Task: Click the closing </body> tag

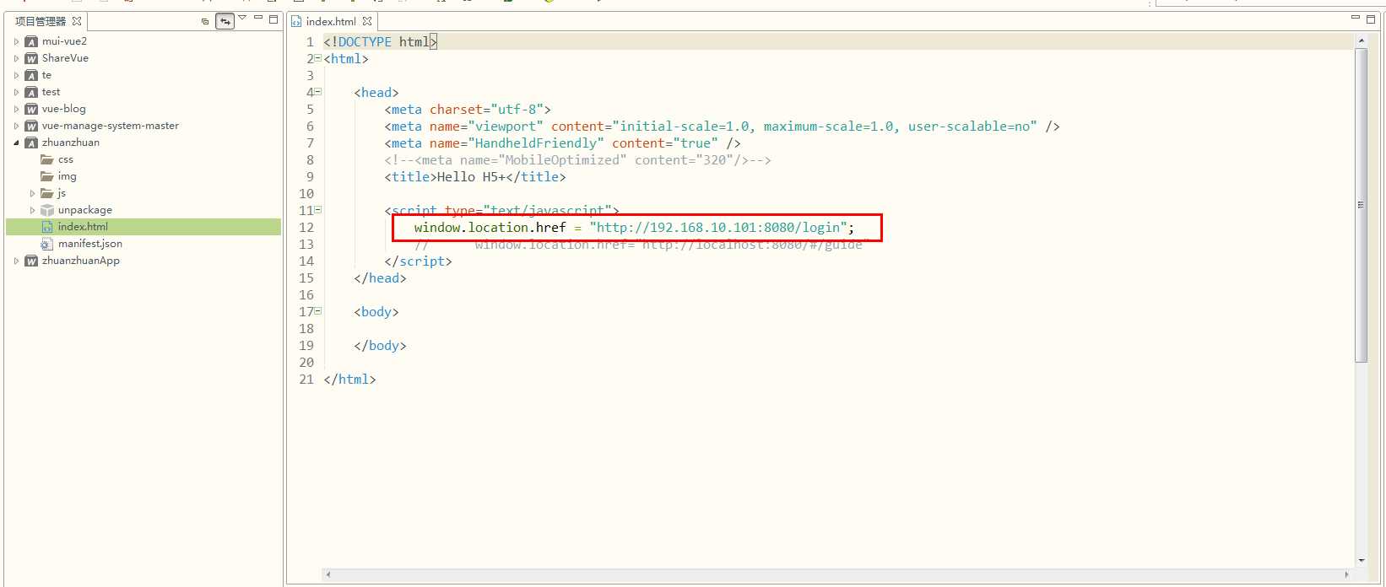Action: tap(380, 345)
